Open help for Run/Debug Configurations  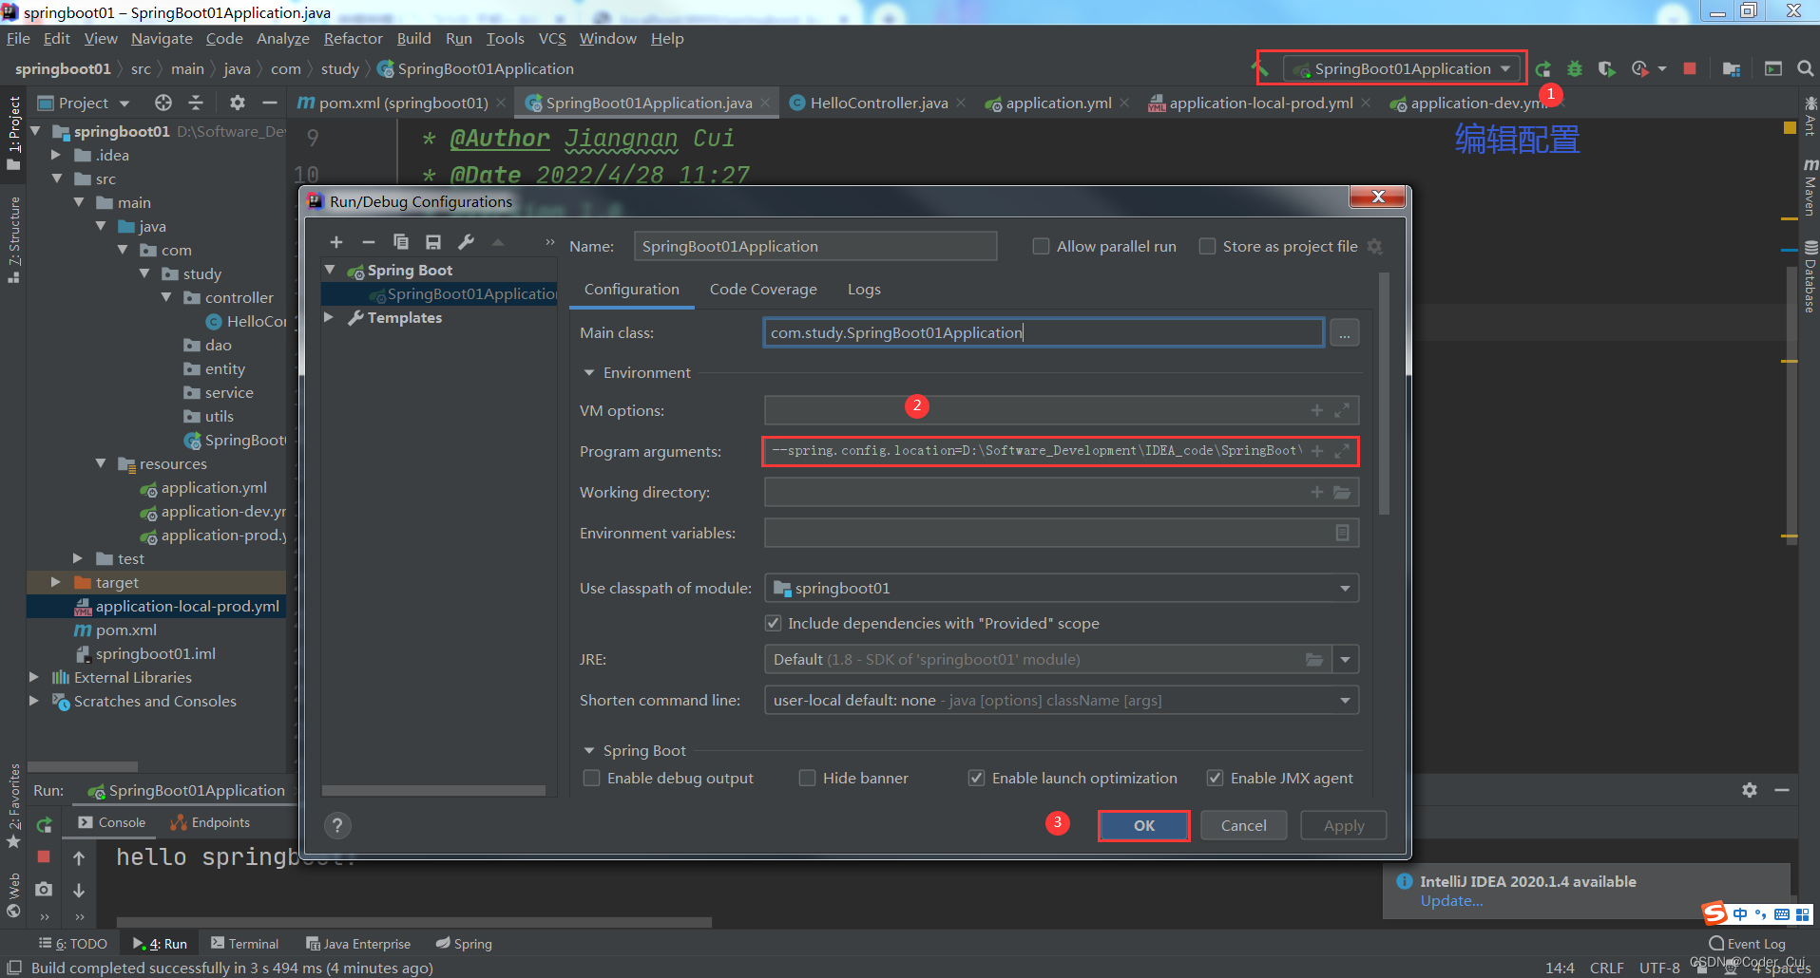point(337,826)
